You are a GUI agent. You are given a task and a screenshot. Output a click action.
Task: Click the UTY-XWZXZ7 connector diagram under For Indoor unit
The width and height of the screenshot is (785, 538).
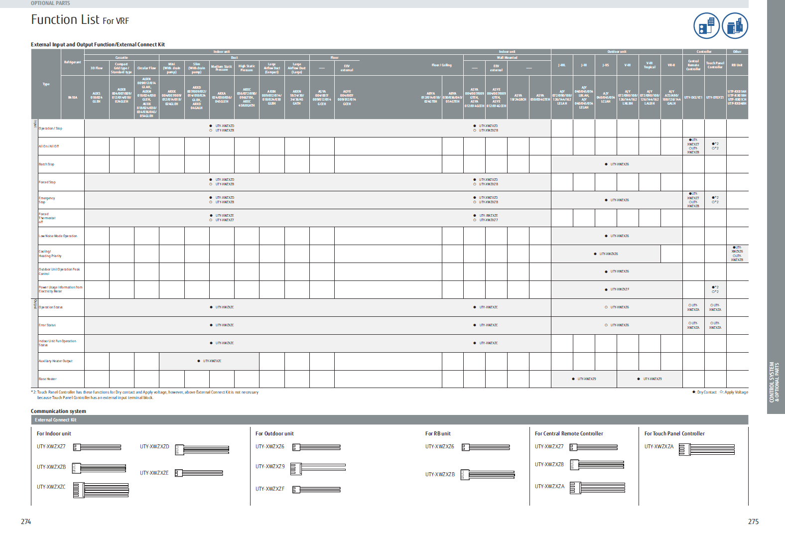[x=97, y=447]
